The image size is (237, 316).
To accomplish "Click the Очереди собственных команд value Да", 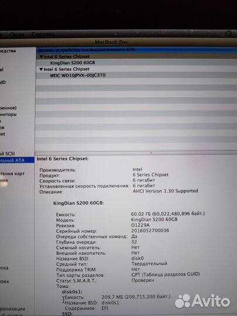I will tap(134, 236).
